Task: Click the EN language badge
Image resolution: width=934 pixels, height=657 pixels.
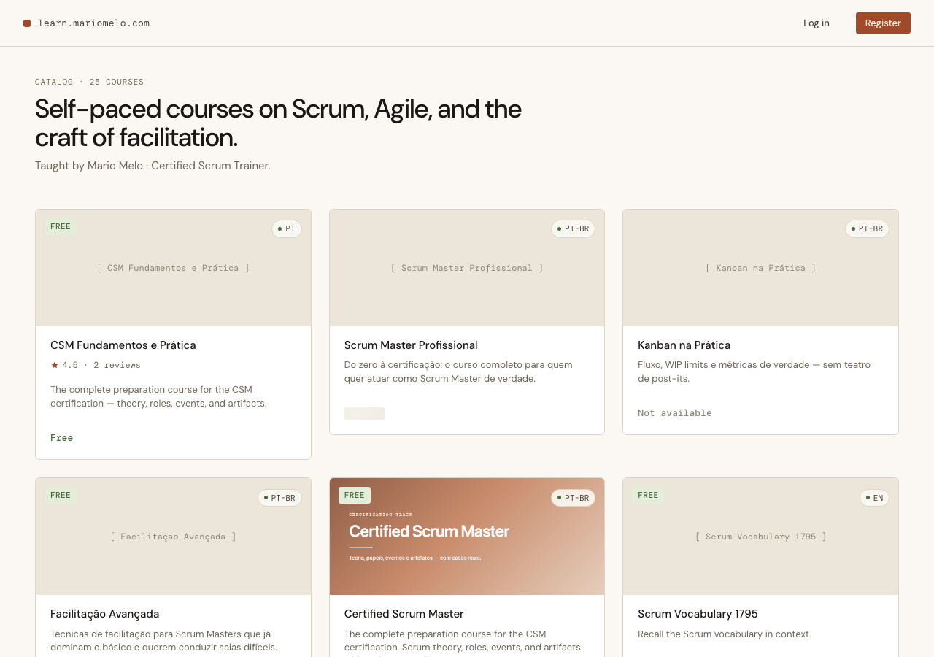Action: (x=874, y=498)
